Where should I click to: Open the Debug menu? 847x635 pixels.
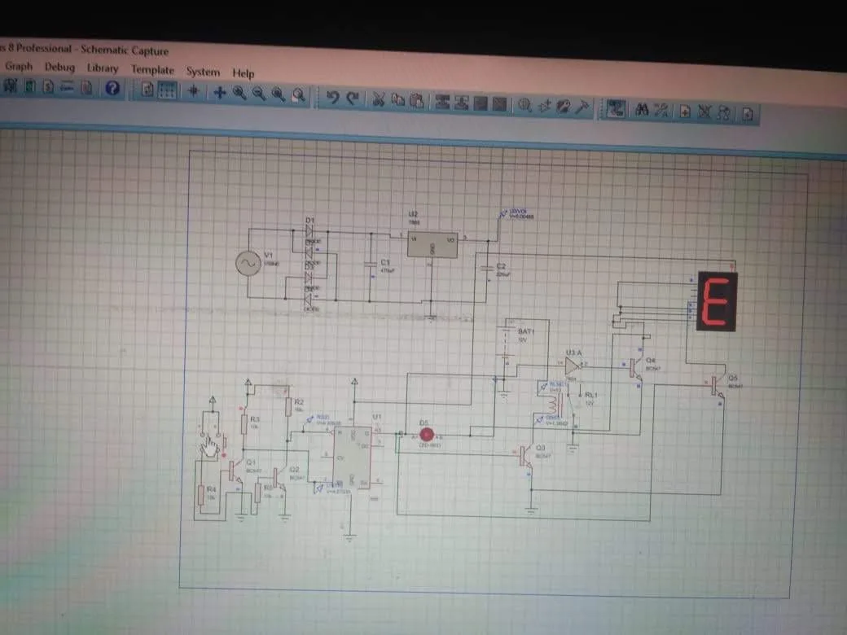tap(60, 67)
